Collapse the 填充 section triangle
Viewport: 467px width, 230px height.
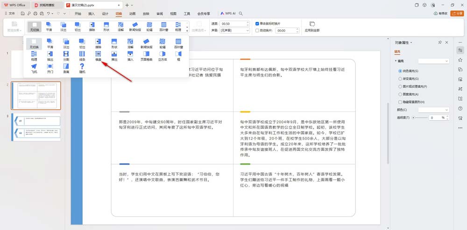pos(396,61)
